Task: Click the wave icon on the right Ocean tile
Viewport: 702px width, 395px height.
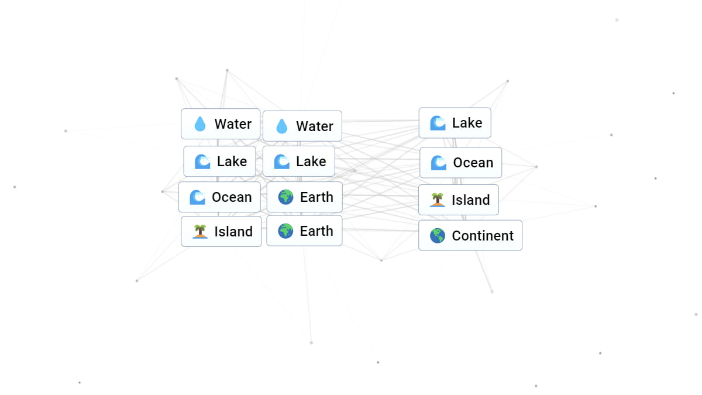Action: [437, 163]
